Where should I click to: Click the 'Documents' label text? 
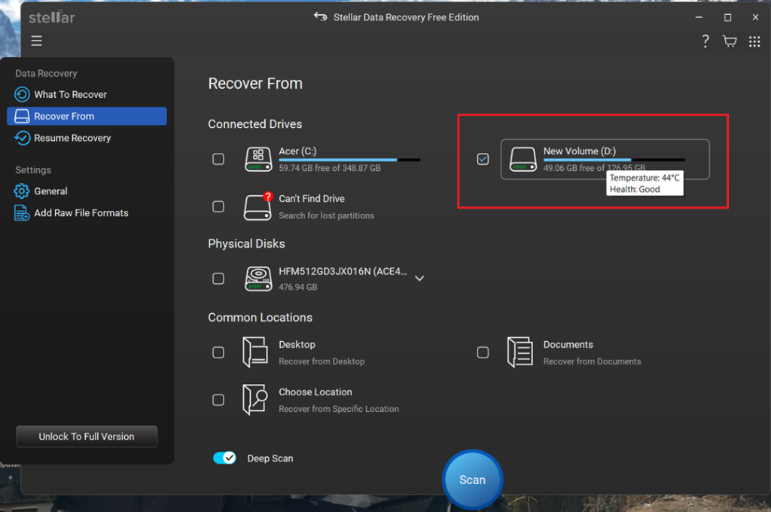coord(568,344)
